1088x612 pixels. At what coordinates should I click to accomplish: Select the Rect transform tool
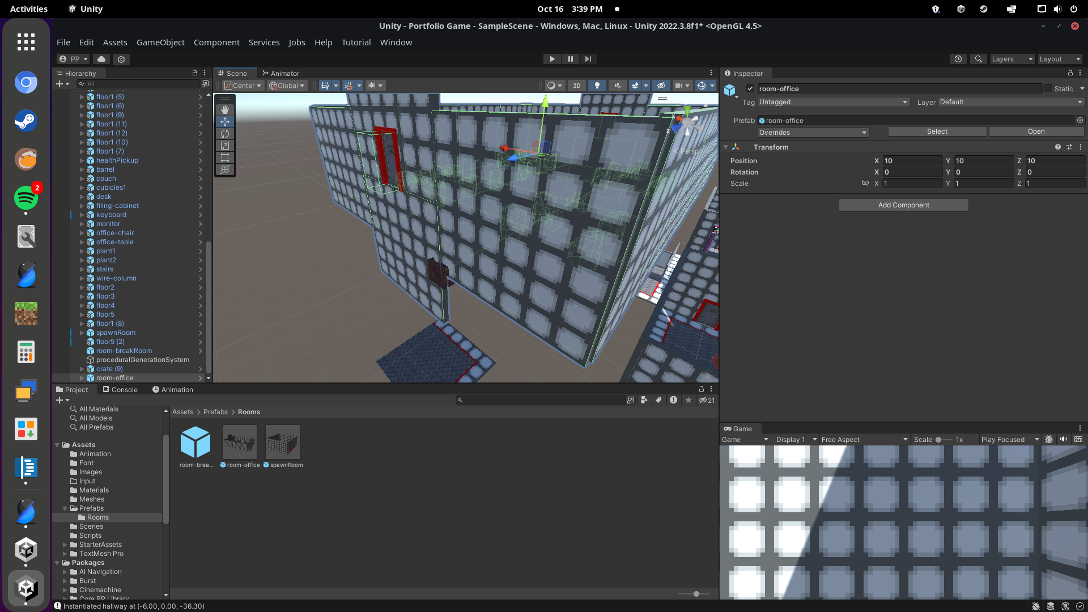click(225, 158)
